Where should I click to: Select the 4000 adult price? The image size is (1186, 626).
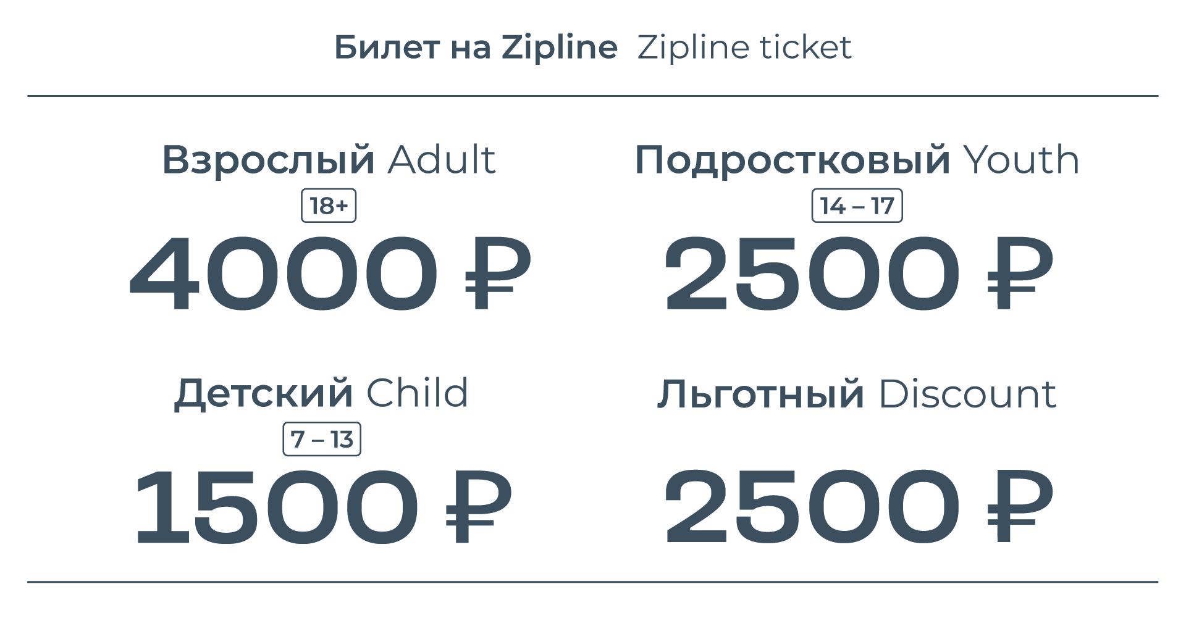[x=283, y=273]
